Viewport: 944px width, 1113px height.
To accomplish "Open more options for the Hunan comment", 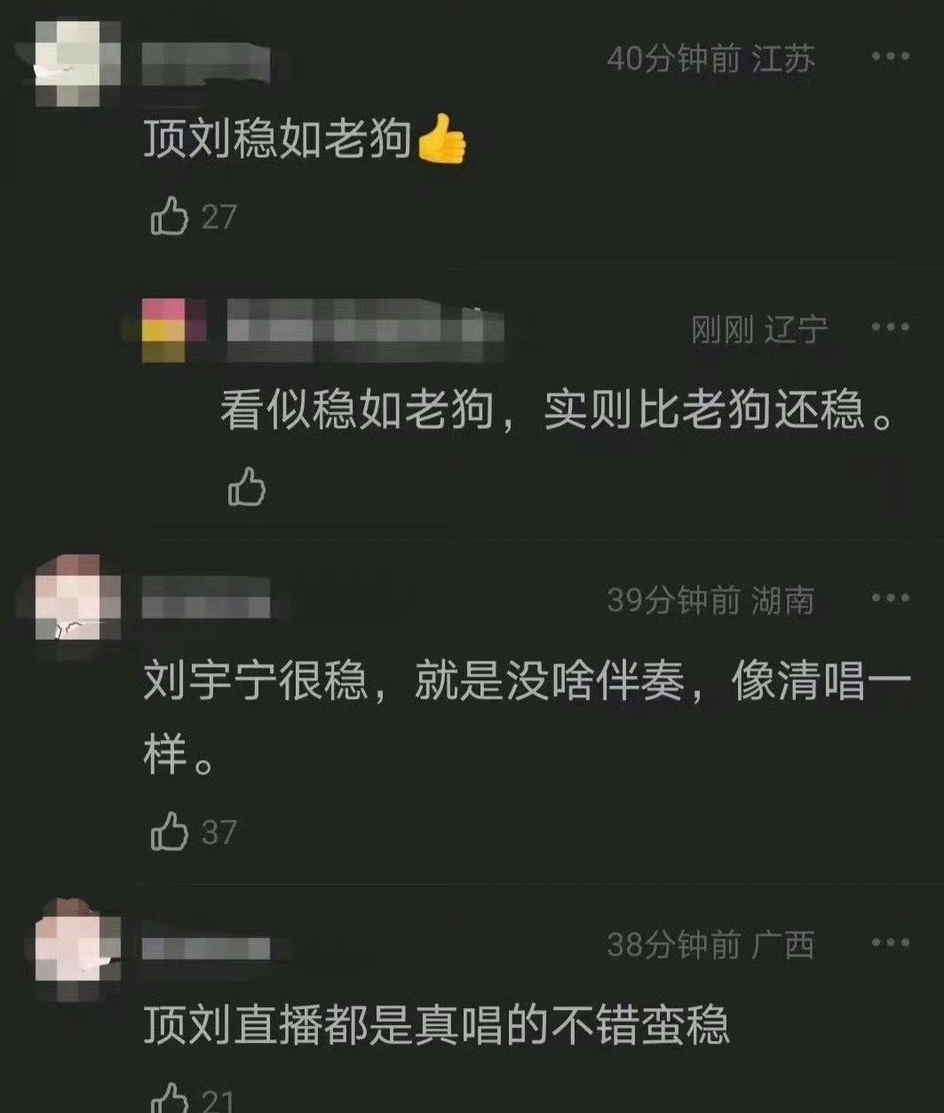I will (891, 598).
